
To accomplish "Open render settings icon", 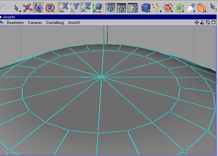I will pos(132,7).
